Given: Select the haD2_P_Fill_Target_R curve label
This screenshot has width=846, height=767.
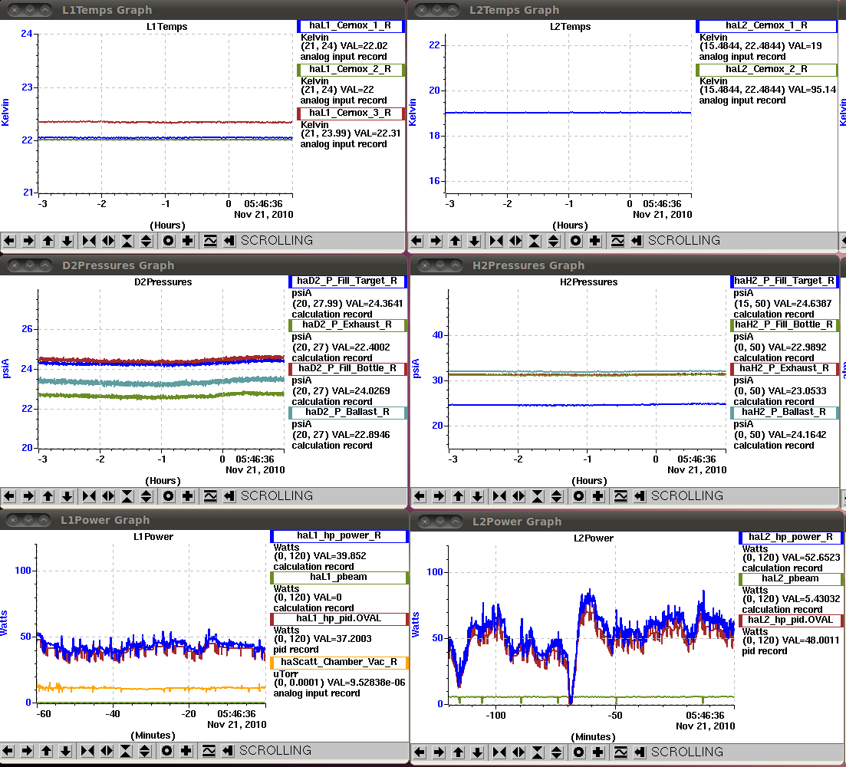Looking at the screenshot, I should 347,281.
